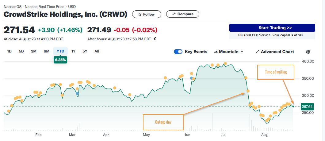Select the YTD range tab
Screen dimensions: 325x141
[60, 51]
